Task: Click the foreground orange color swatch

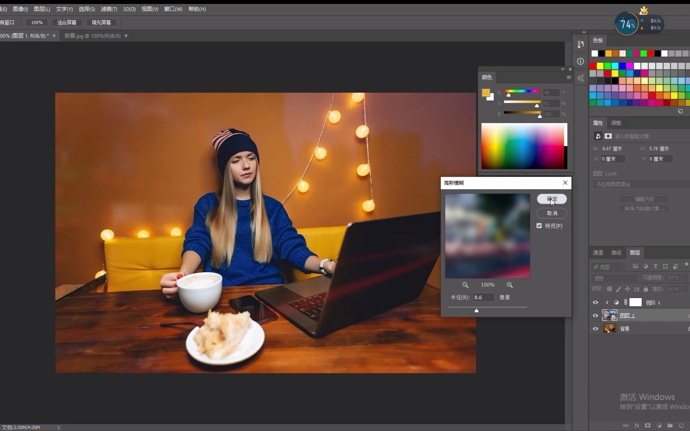Action: coord(486,93)
